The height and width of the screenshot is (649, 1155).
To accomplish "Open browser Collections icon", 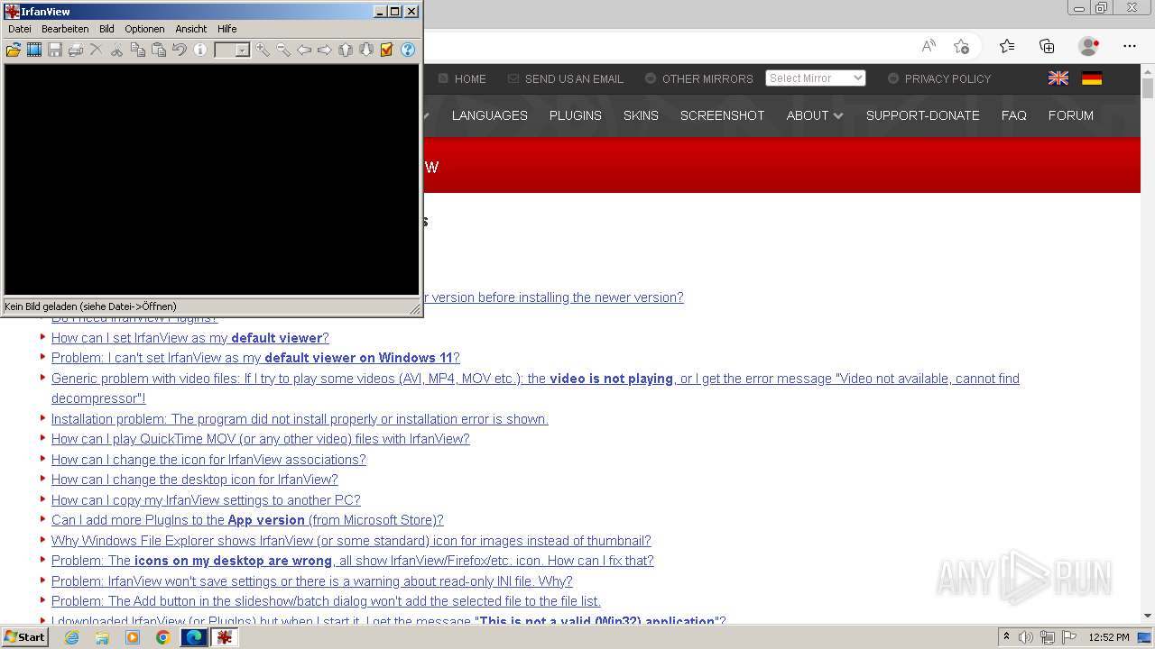I will point(1047,46).
